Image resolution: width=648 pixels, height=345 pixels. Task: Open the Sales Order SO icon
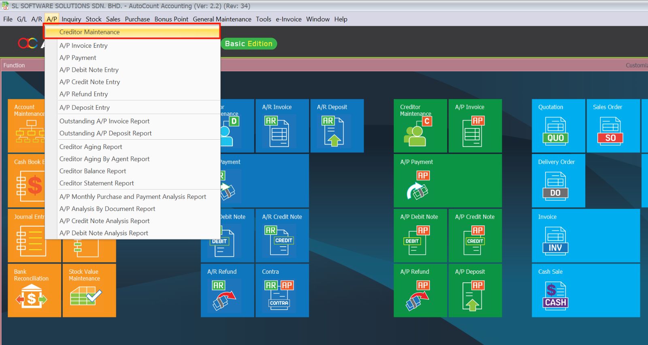pos(610,131)
